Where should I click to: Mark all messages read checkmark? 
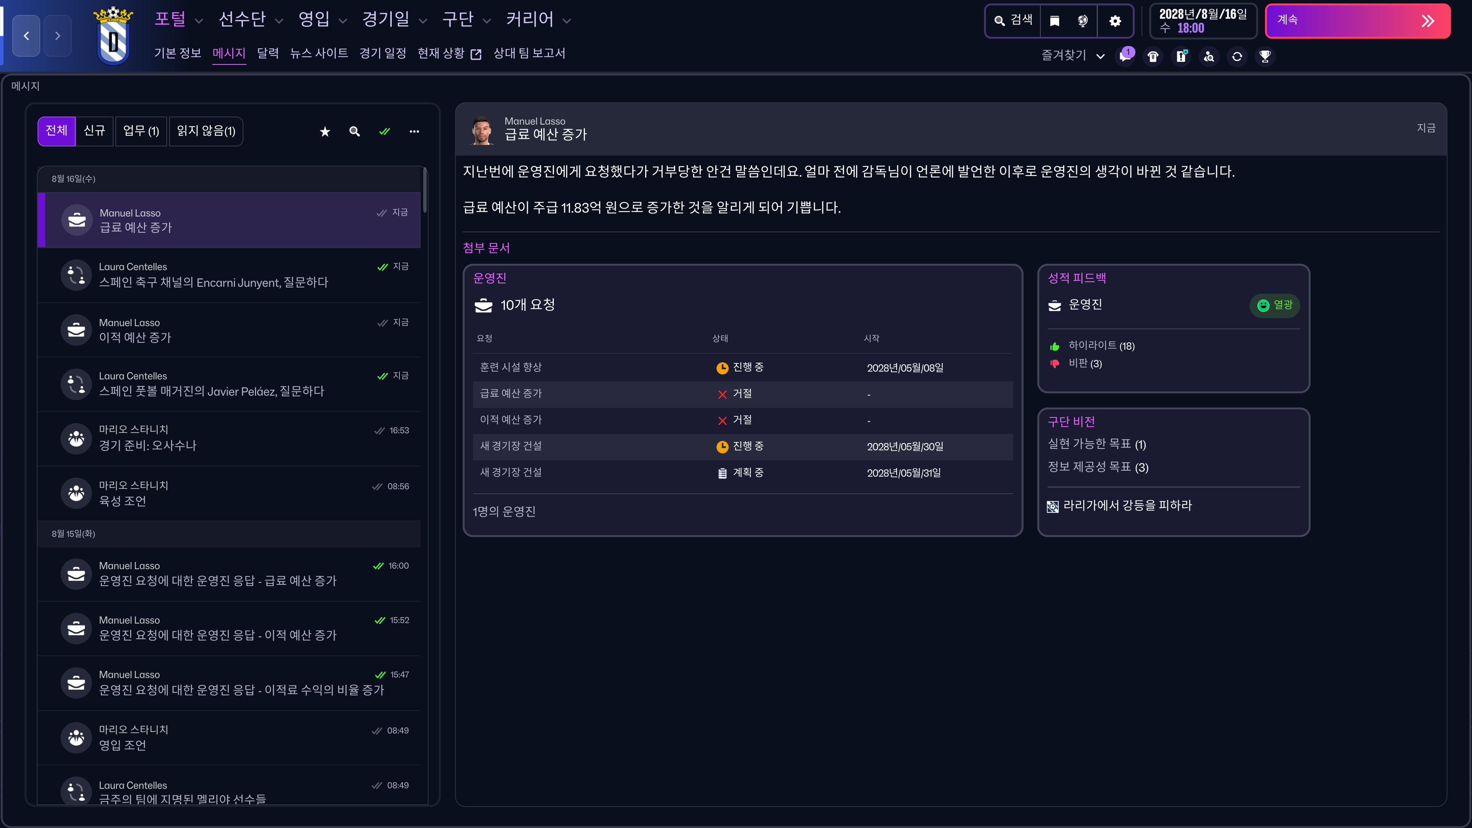point(384,132)
